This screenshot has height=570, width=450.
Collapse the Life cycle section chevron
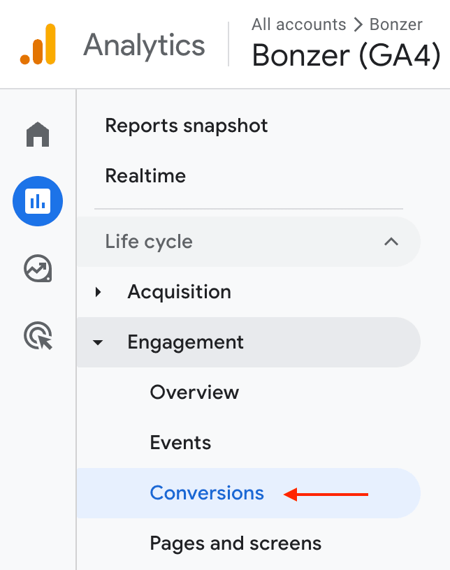click(x=391, y=242)
